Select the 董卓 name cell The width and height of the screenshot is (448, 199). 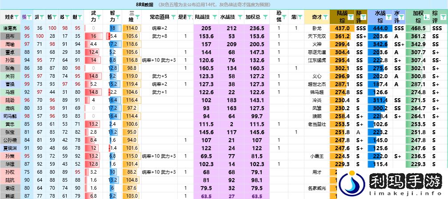point(10,52)
